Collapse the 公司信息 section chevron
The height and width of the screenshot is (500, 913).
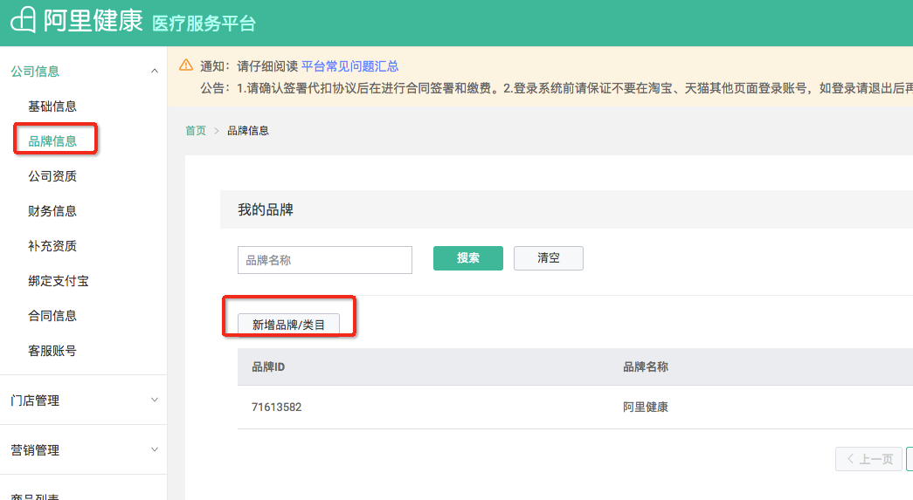tap(155, 71)
